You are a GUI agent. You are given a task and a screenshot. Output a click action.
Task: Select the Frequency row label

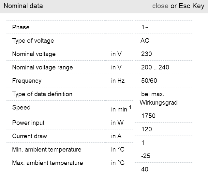(x=27, y=81)
